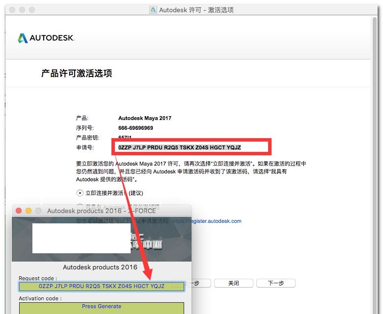
Task: Click the serial number 666-69696969
Action: (136, 128)
